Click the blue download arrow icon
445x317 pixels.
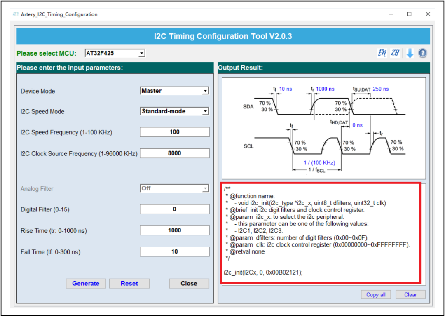pyautogui.click(x=410, y=53)
